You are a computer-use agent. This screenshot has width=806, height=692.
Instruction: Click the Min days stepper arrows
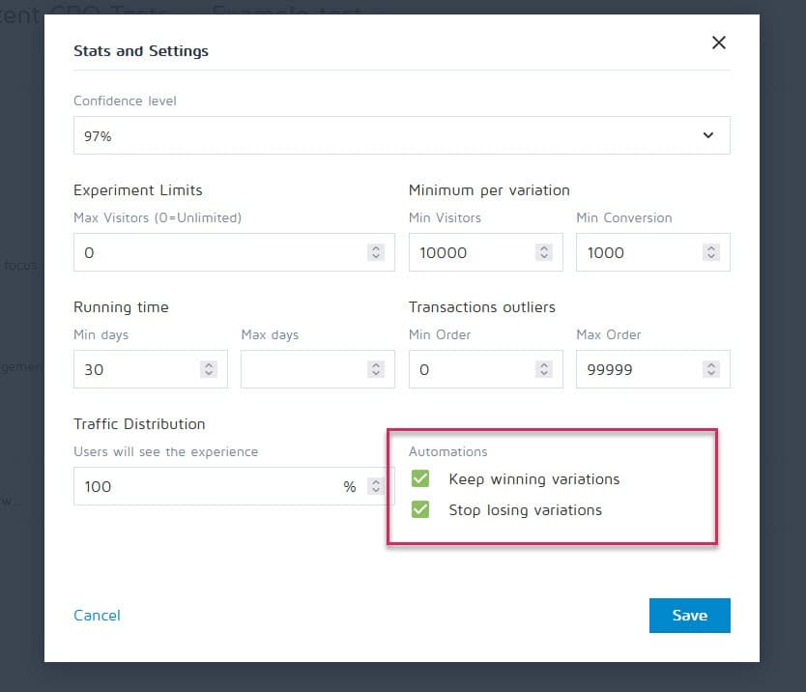pos(208,369)
